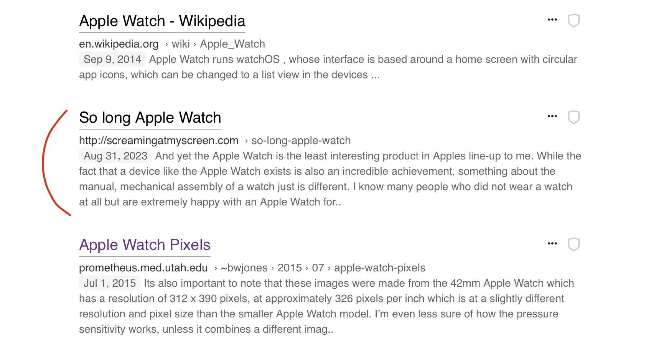The width and height of the screenshot is (669, 358).
Task: Select the Apple_Watch breadcrumb segment
Action: [x=232, y=44]
